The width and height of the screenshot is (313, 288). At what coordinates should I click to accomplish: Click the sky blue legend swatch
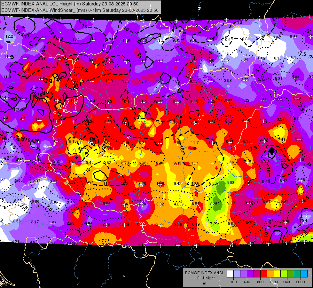304,274
